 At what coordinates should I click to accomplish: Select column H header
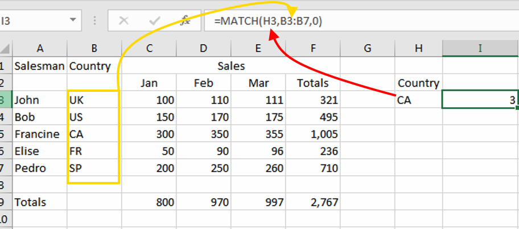tap(418, 49)
